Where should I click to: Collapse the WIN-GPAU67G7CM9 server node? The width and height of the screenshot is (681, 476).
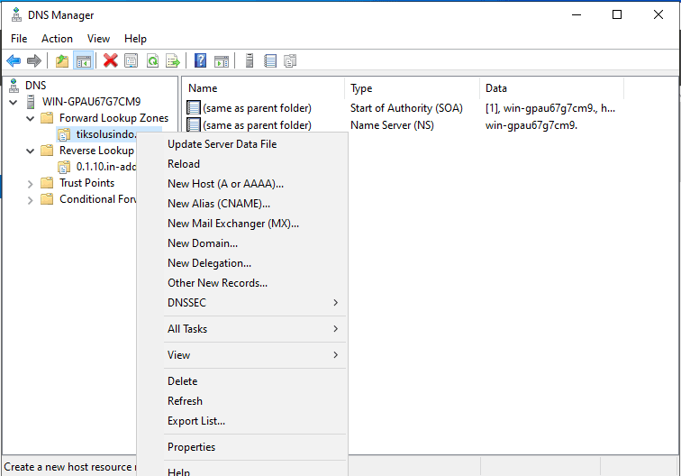click(14, 102)
